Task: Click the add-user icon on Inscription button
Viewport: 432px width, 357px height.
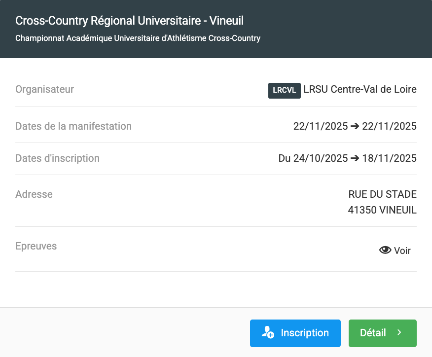Action: tap(268, 333)
